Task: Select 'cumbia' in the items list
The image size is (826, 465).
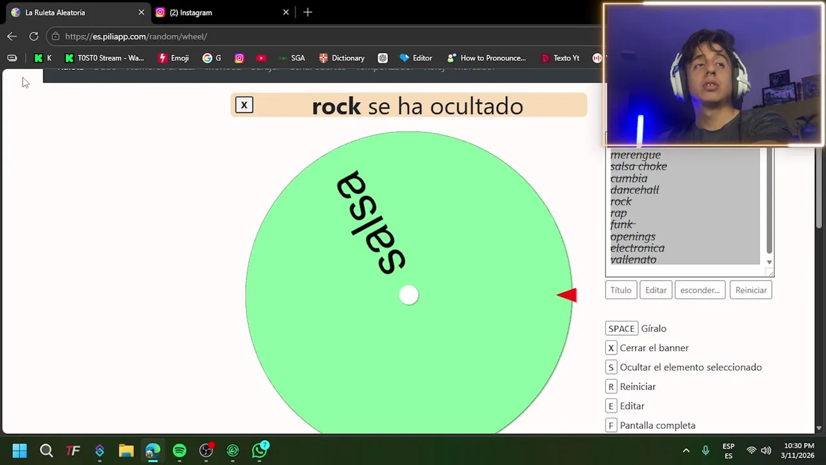Action: 629,178
